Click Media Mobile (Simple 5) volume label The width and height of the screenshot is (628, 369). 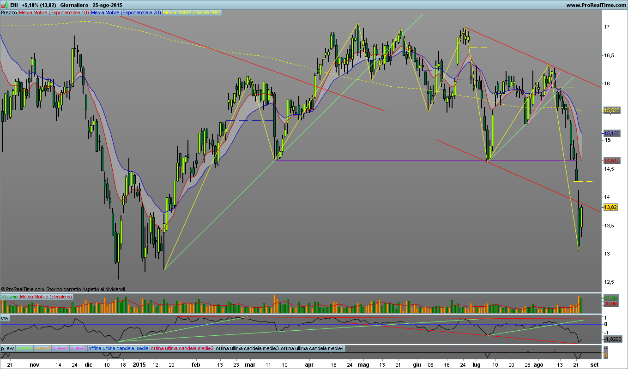click(46, 297)
